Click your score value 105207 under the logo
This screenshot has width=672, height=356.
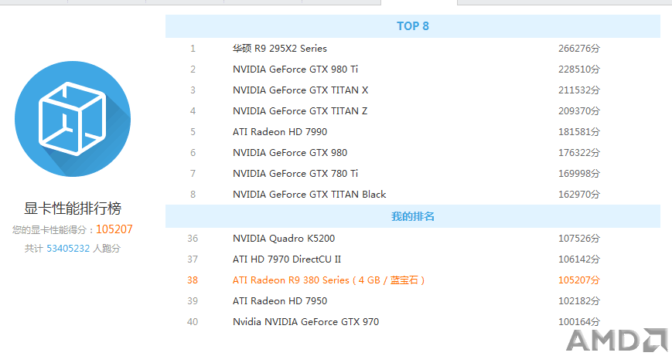114,229
